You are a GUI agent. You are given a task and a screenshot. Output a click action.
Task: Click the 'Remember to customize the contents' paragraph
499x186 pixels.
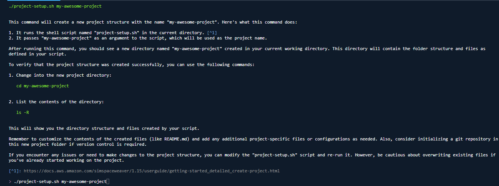point(253,142)
